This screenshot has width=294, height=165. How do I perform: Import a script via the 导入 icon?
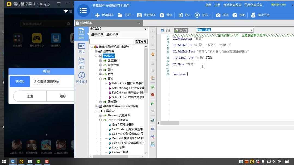point(181,15)
